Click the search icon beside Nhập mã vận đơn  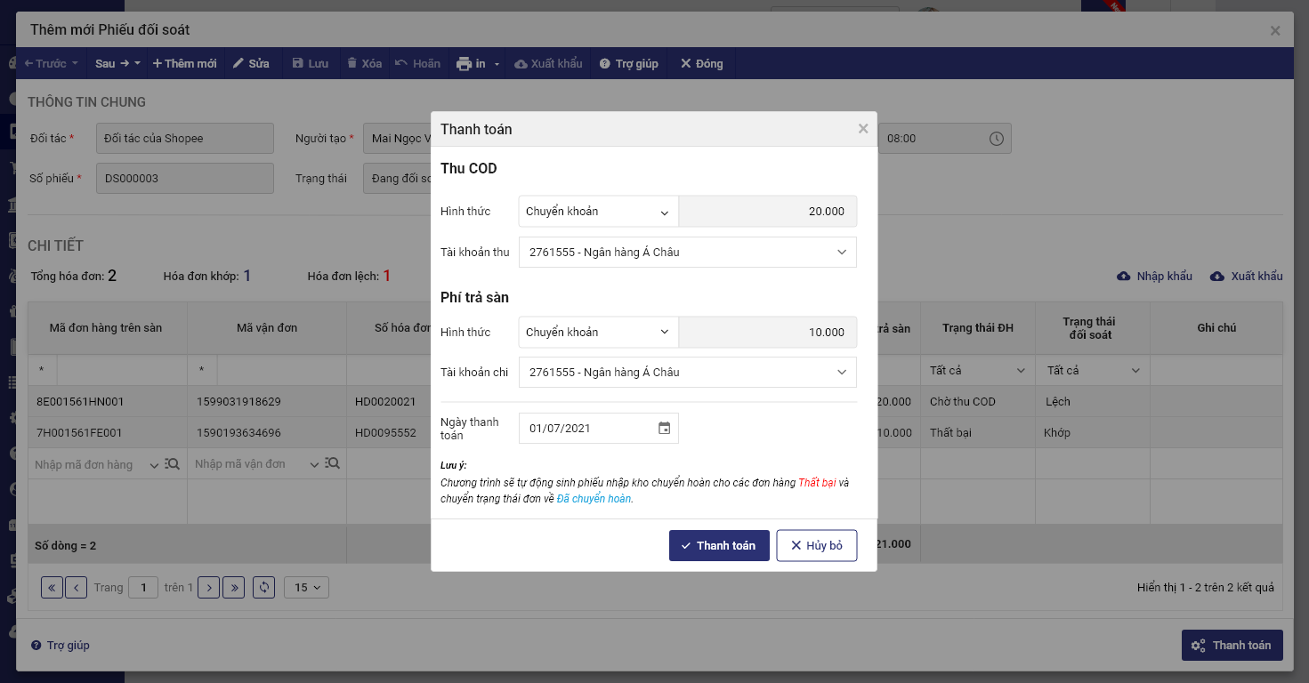point(333,464)
